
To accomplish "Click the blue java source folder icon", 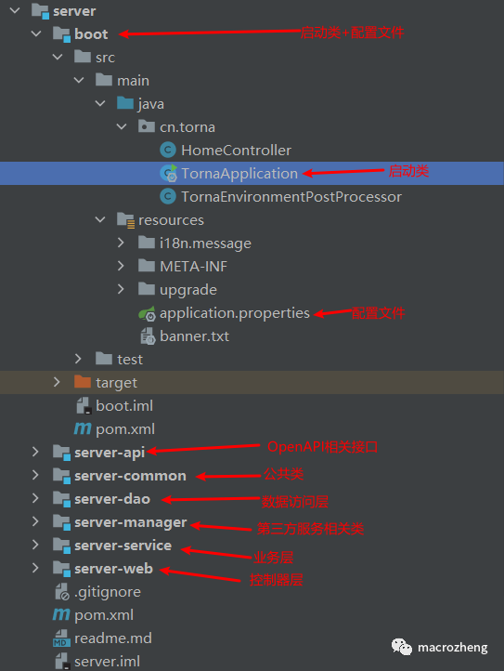I will point(125,103).
